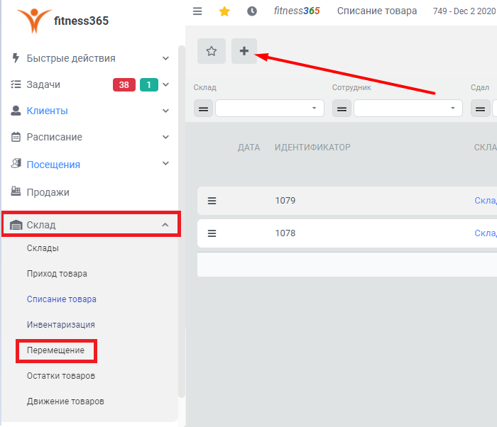Expand the Задачи chevron
The image size is (497, 427).
(x=165, y=84)
